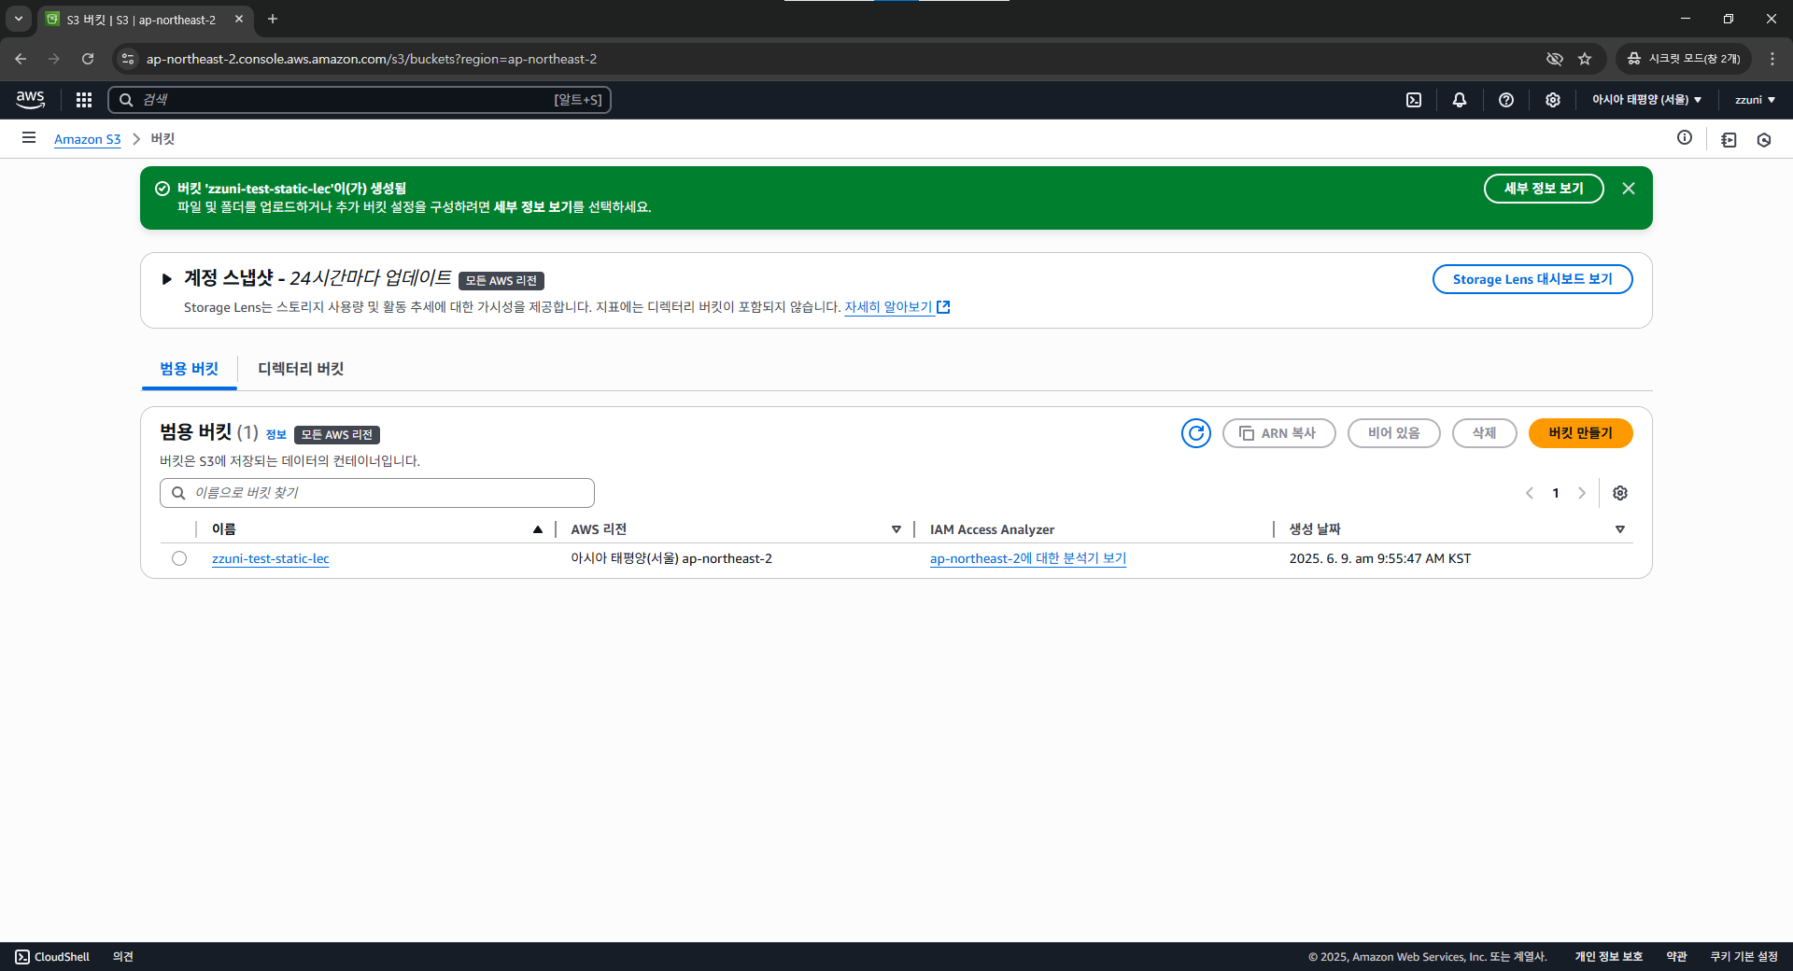
Task: Click the 삭제 button
Action: (1484, 433)
